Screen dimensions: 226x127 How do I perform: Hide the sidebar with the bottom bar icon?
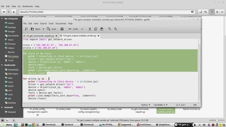point(14,120)
